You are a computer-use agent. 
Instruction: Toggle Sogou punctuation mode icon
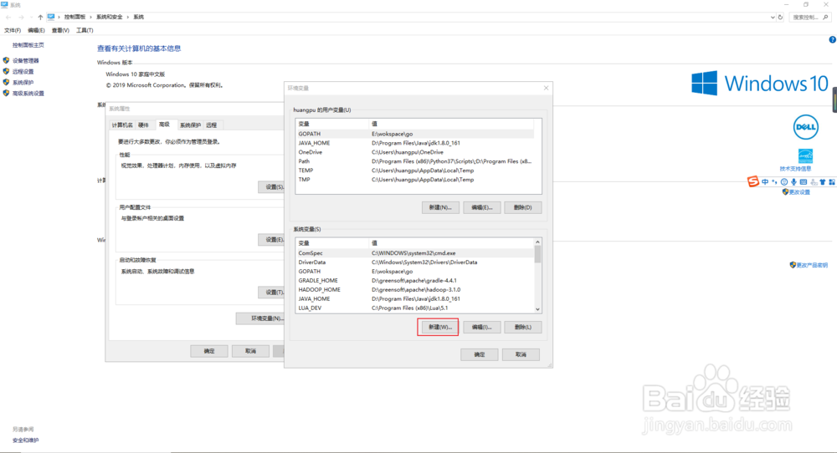[774, 181]
